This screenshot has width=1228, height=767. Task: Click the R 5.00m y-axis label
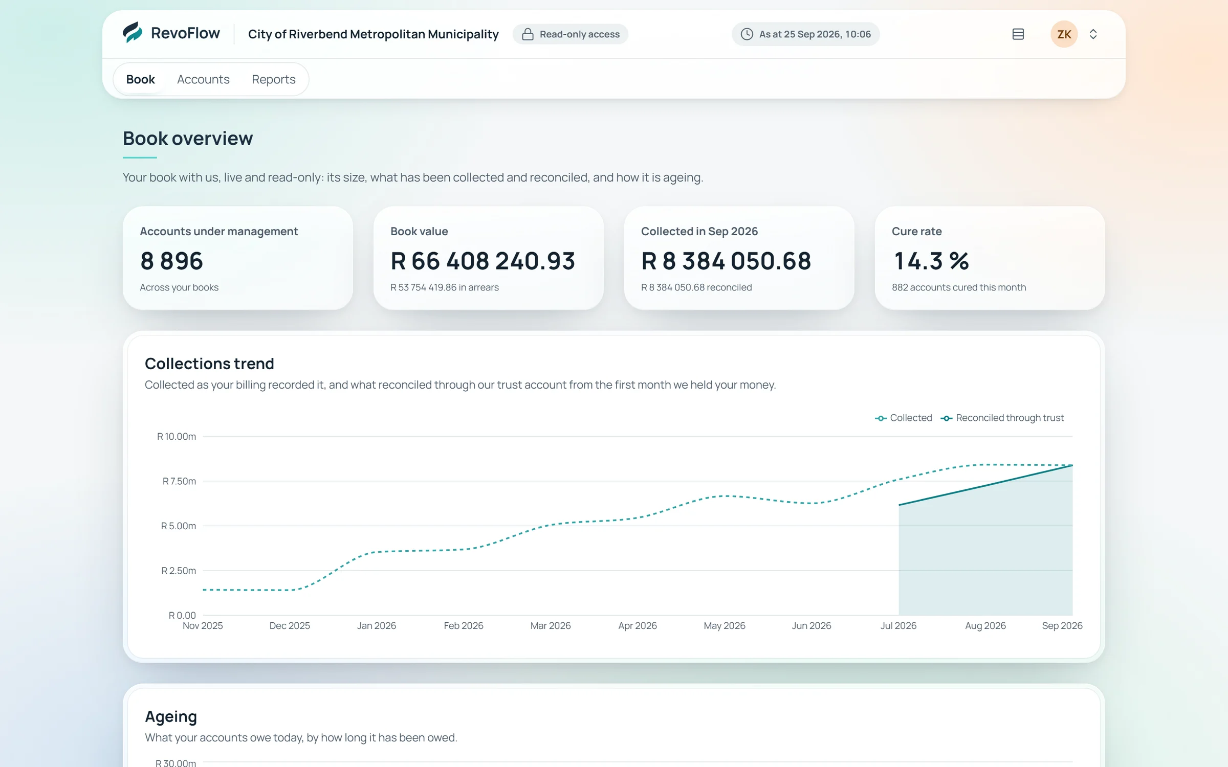[179, 526]
